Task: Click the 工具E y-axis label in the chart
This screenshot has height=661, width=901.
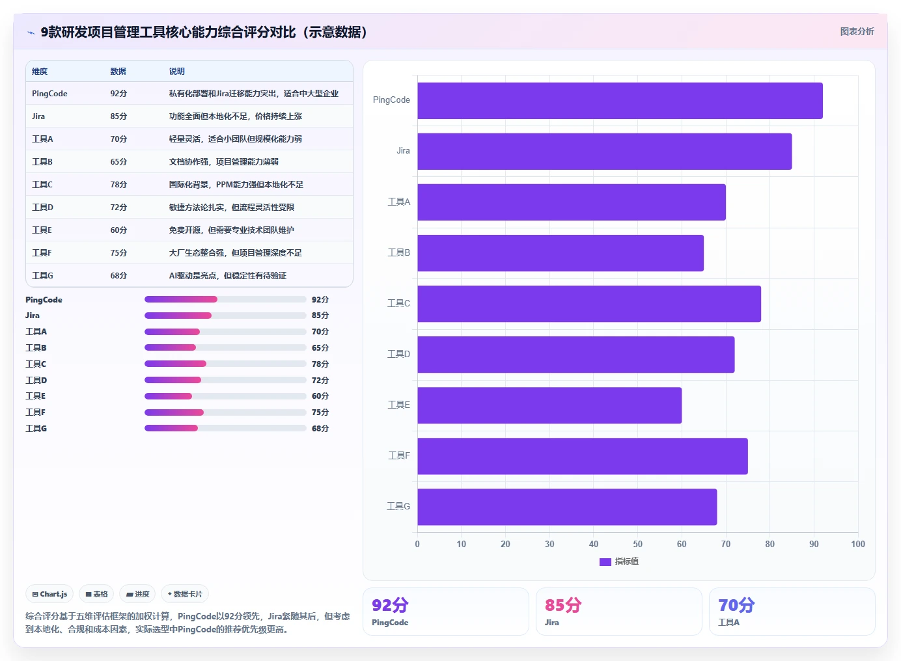Action: pos(399,405)
